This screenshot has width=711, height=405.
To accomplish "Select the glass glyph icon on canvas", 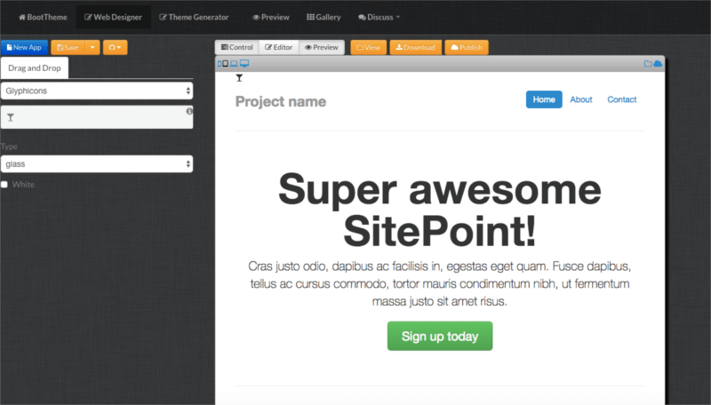I will click(239, 78).
